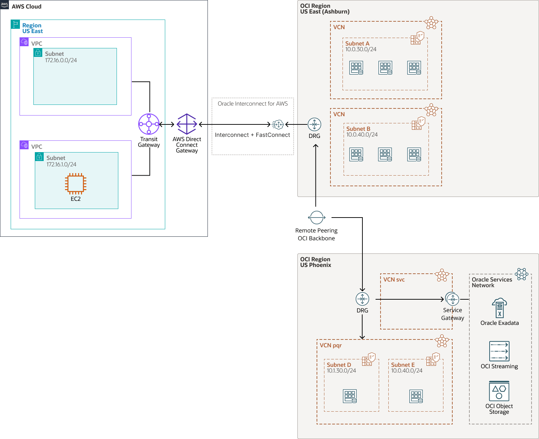Click the 'AWS Cloud' title
The image size is (539, 439).
[x=27, y=6]
